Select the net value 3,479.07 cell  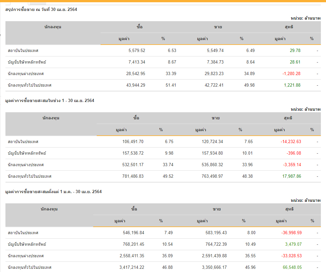coord(293,244)
